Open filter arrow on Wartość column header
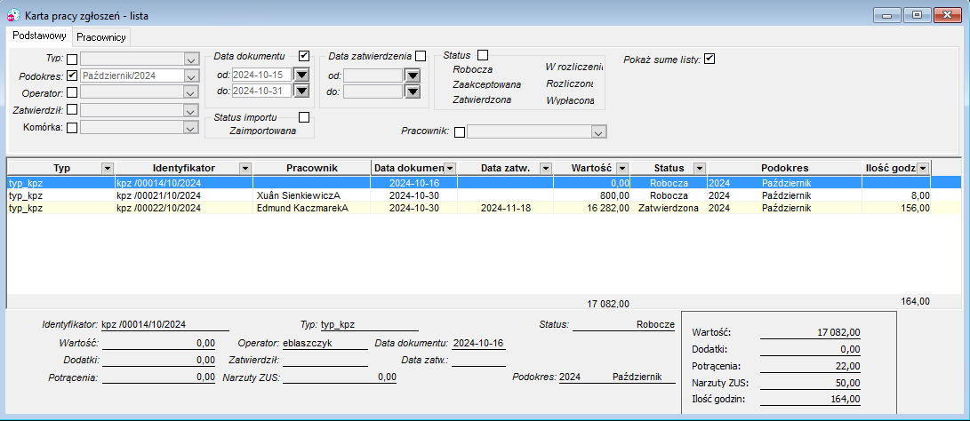This screenshot has height=421, width=970. point(622,168)
